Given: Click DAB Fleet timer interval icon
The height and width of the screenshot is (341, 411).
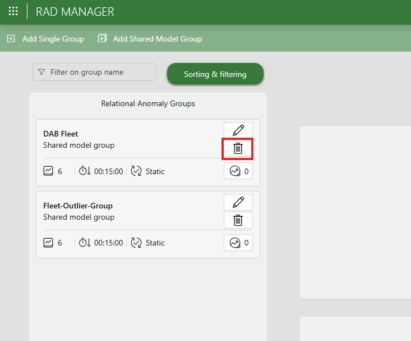Looking at the screenshot, I should point(85,171).
